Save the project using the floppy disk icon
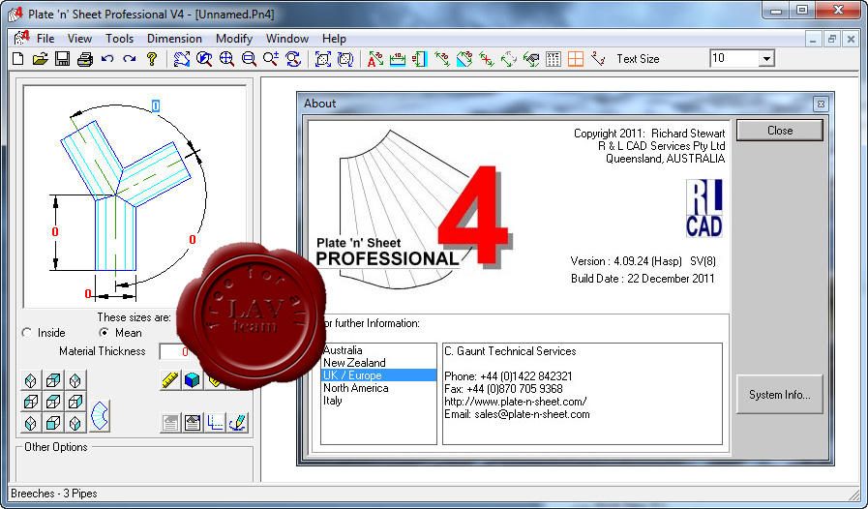The height and width of the screenshot is (509, 868). pyautogui.click(x=63, y=59)
